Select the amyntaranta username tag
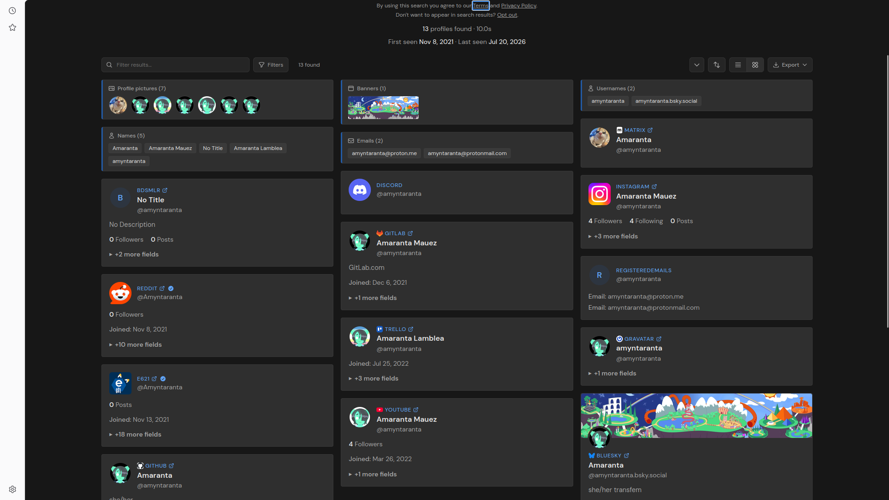 pos(608,101)
